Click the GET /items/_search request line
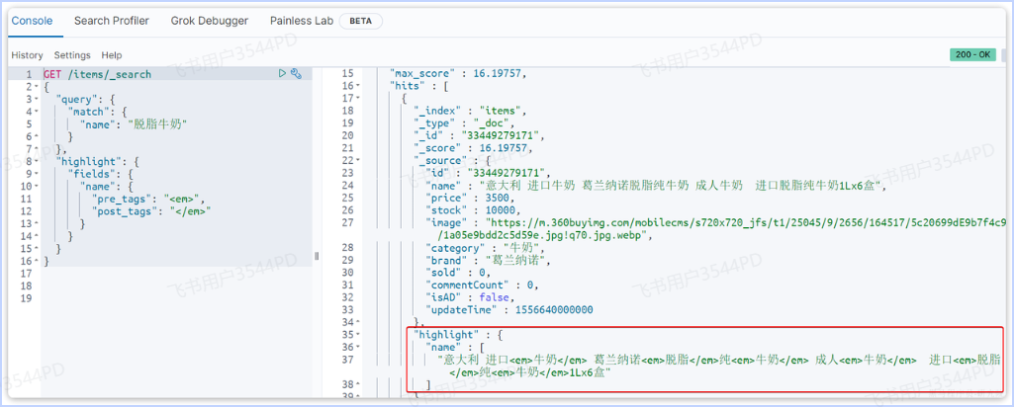 tap(97, 74)
